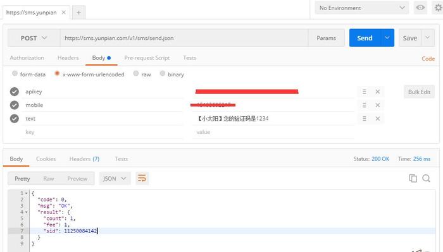Select the Raw response view

pyautogui.click(x=49, y=179)
